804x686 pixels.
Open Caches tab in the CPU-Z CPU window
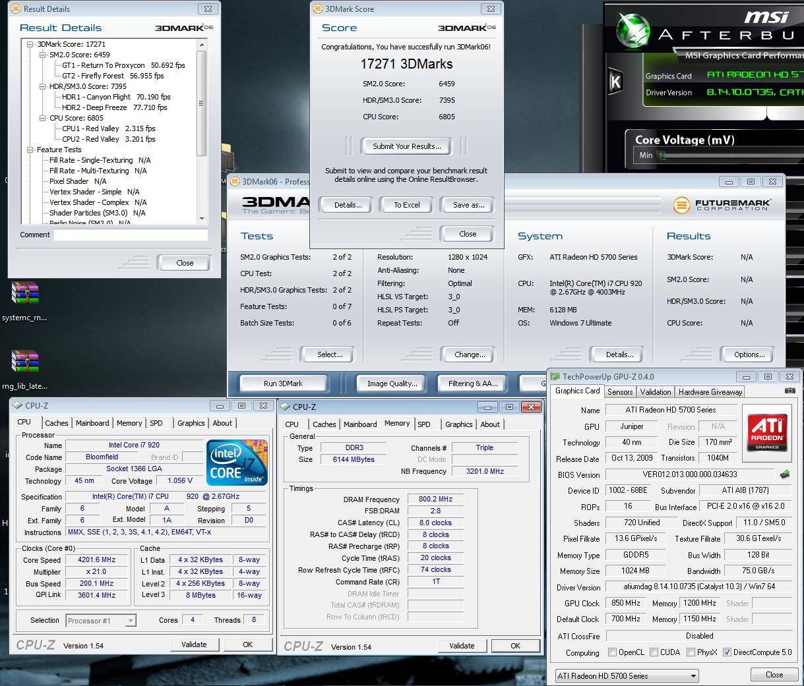(57, 423)
